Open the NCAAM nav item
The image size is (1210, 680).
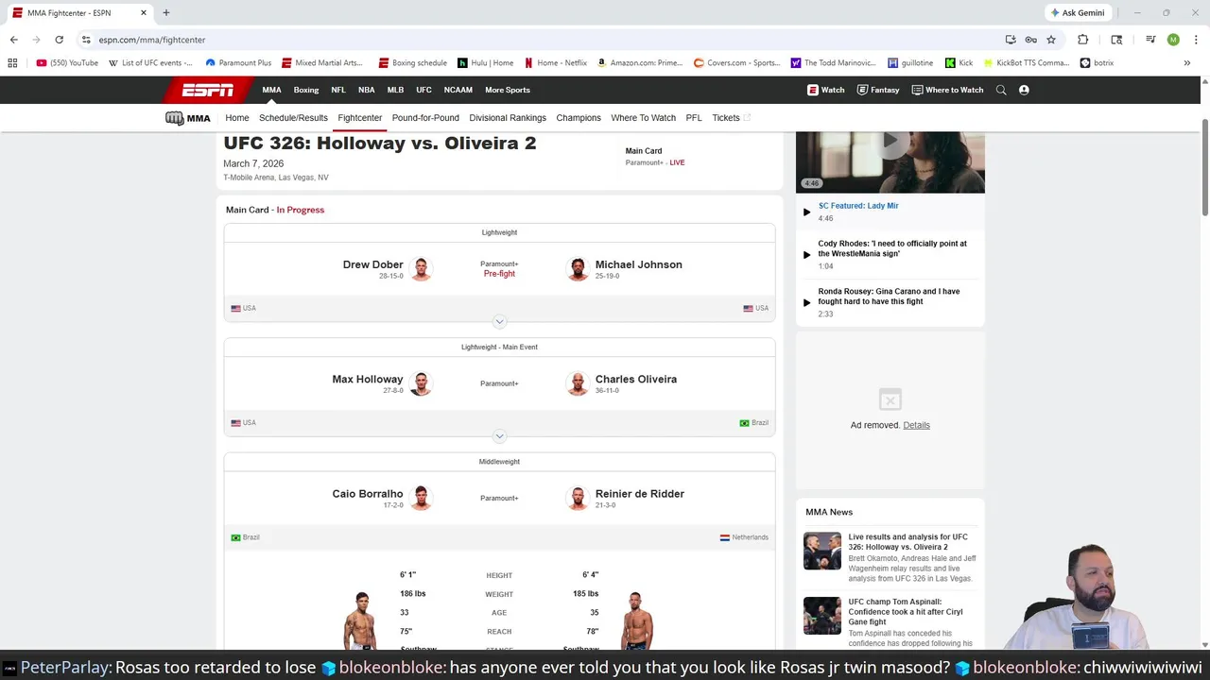[458, 90]
